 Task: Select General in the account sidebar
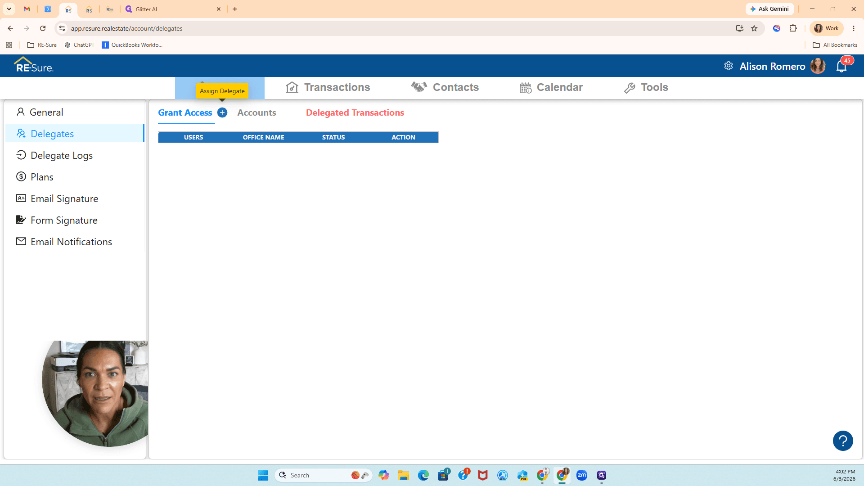coord(75,112)
